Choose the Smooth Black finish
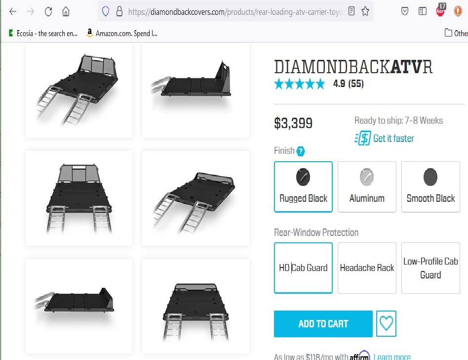 (x=430, y=187)
